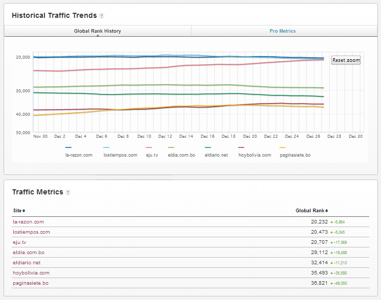Click paginasiete.bo yellow legend color line
This screenshot has height=300, width=381.
pos(283,147)
